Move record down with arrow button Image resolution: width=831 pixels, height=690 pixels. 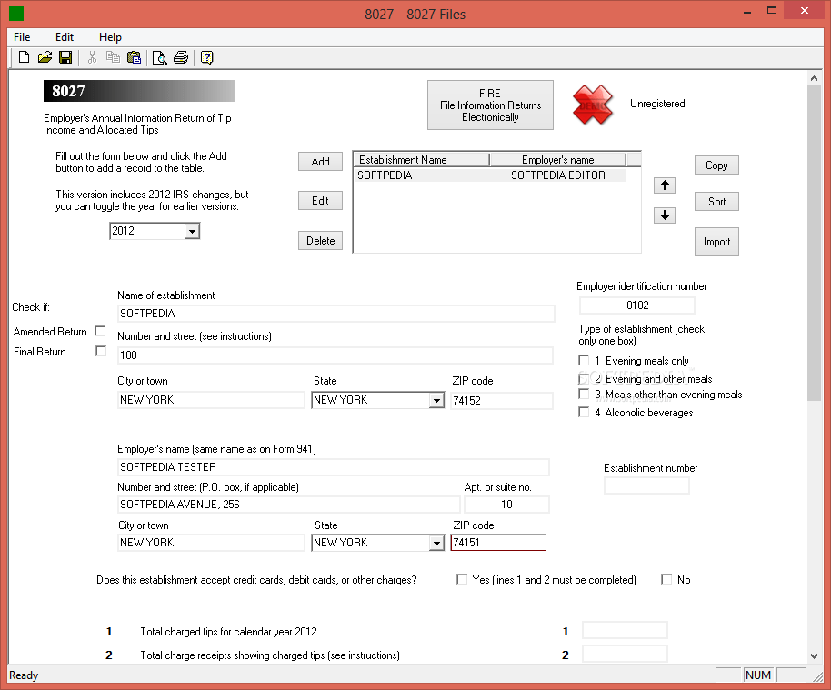point(665,215)
